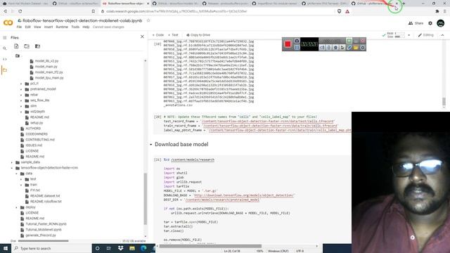
Task: Collapse the Download base model section
Action: coord(151,145)
